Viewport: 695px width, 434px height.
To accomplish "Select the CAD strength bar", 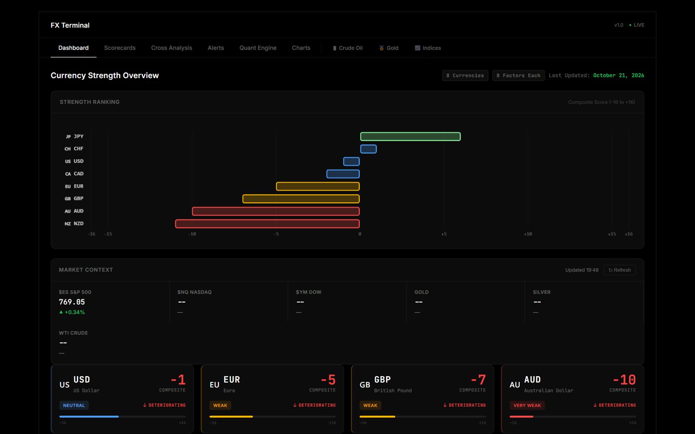I will click(x=343, y=174).
